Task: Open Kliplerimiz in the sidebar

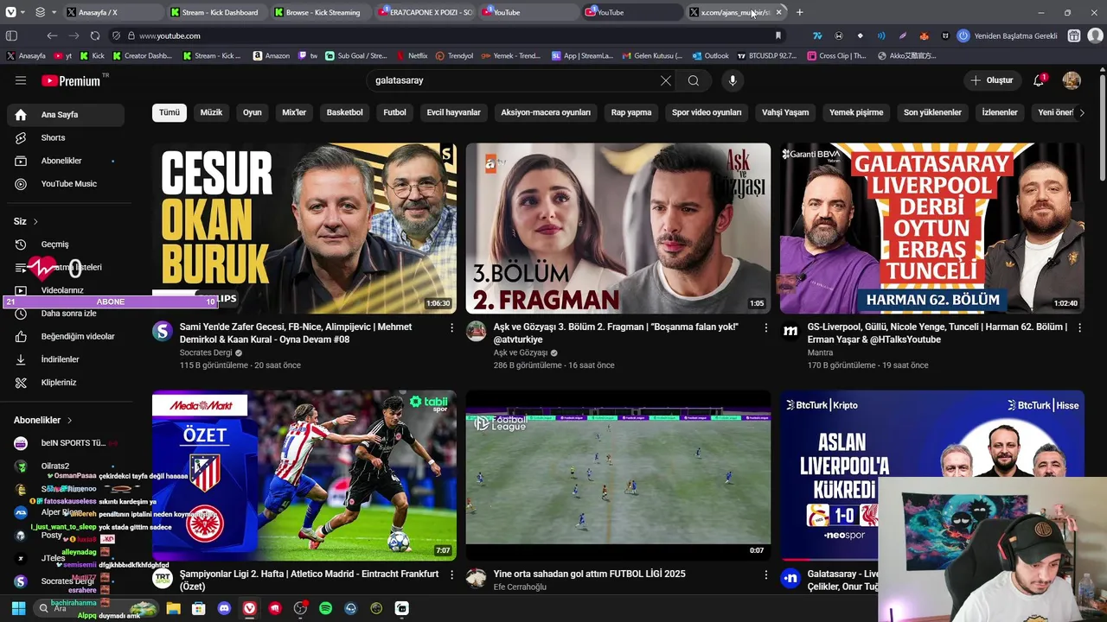Action: point(66,383)
